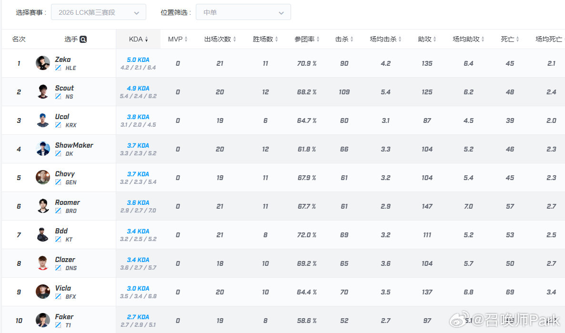Click the mid lane icon beside DK
This screenshot has width=565, height=333.
[58, 153]
